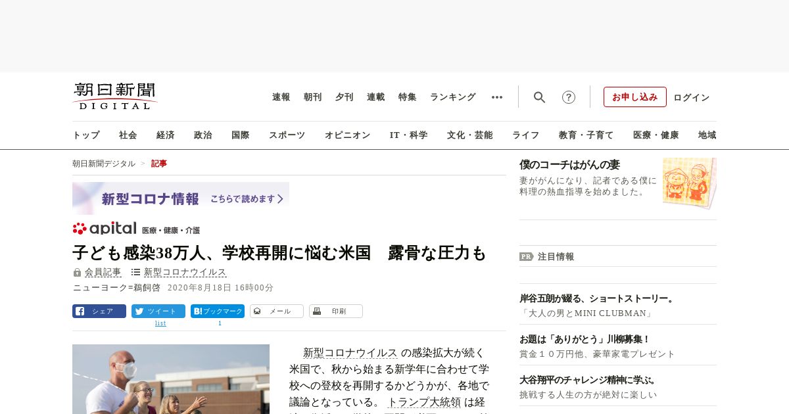The width and height of the screenshot is (789, 414).
Task: Click the 僕のコーチはがんの妻 illustration thumbnail
Action: click(x=690, y=183)
